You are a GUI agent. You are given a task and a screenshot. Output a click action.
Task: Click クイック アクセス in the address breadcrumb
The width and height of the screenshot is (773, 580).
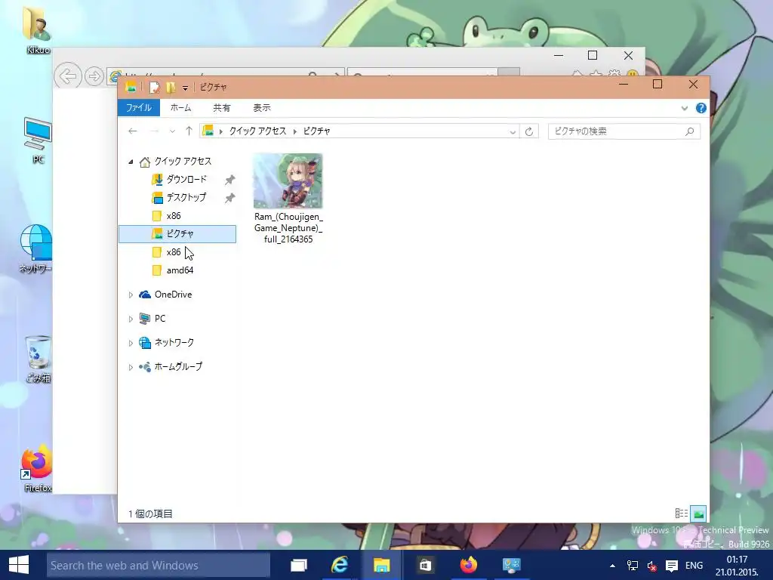(257, 131)
